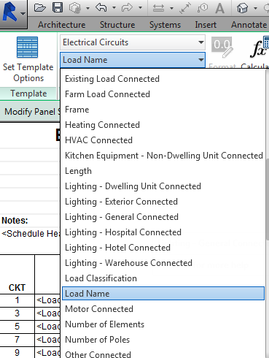Click the Load Name cell in circuit 1 row
Viewport: 269px width, 358px height.
tap(47, 300)
